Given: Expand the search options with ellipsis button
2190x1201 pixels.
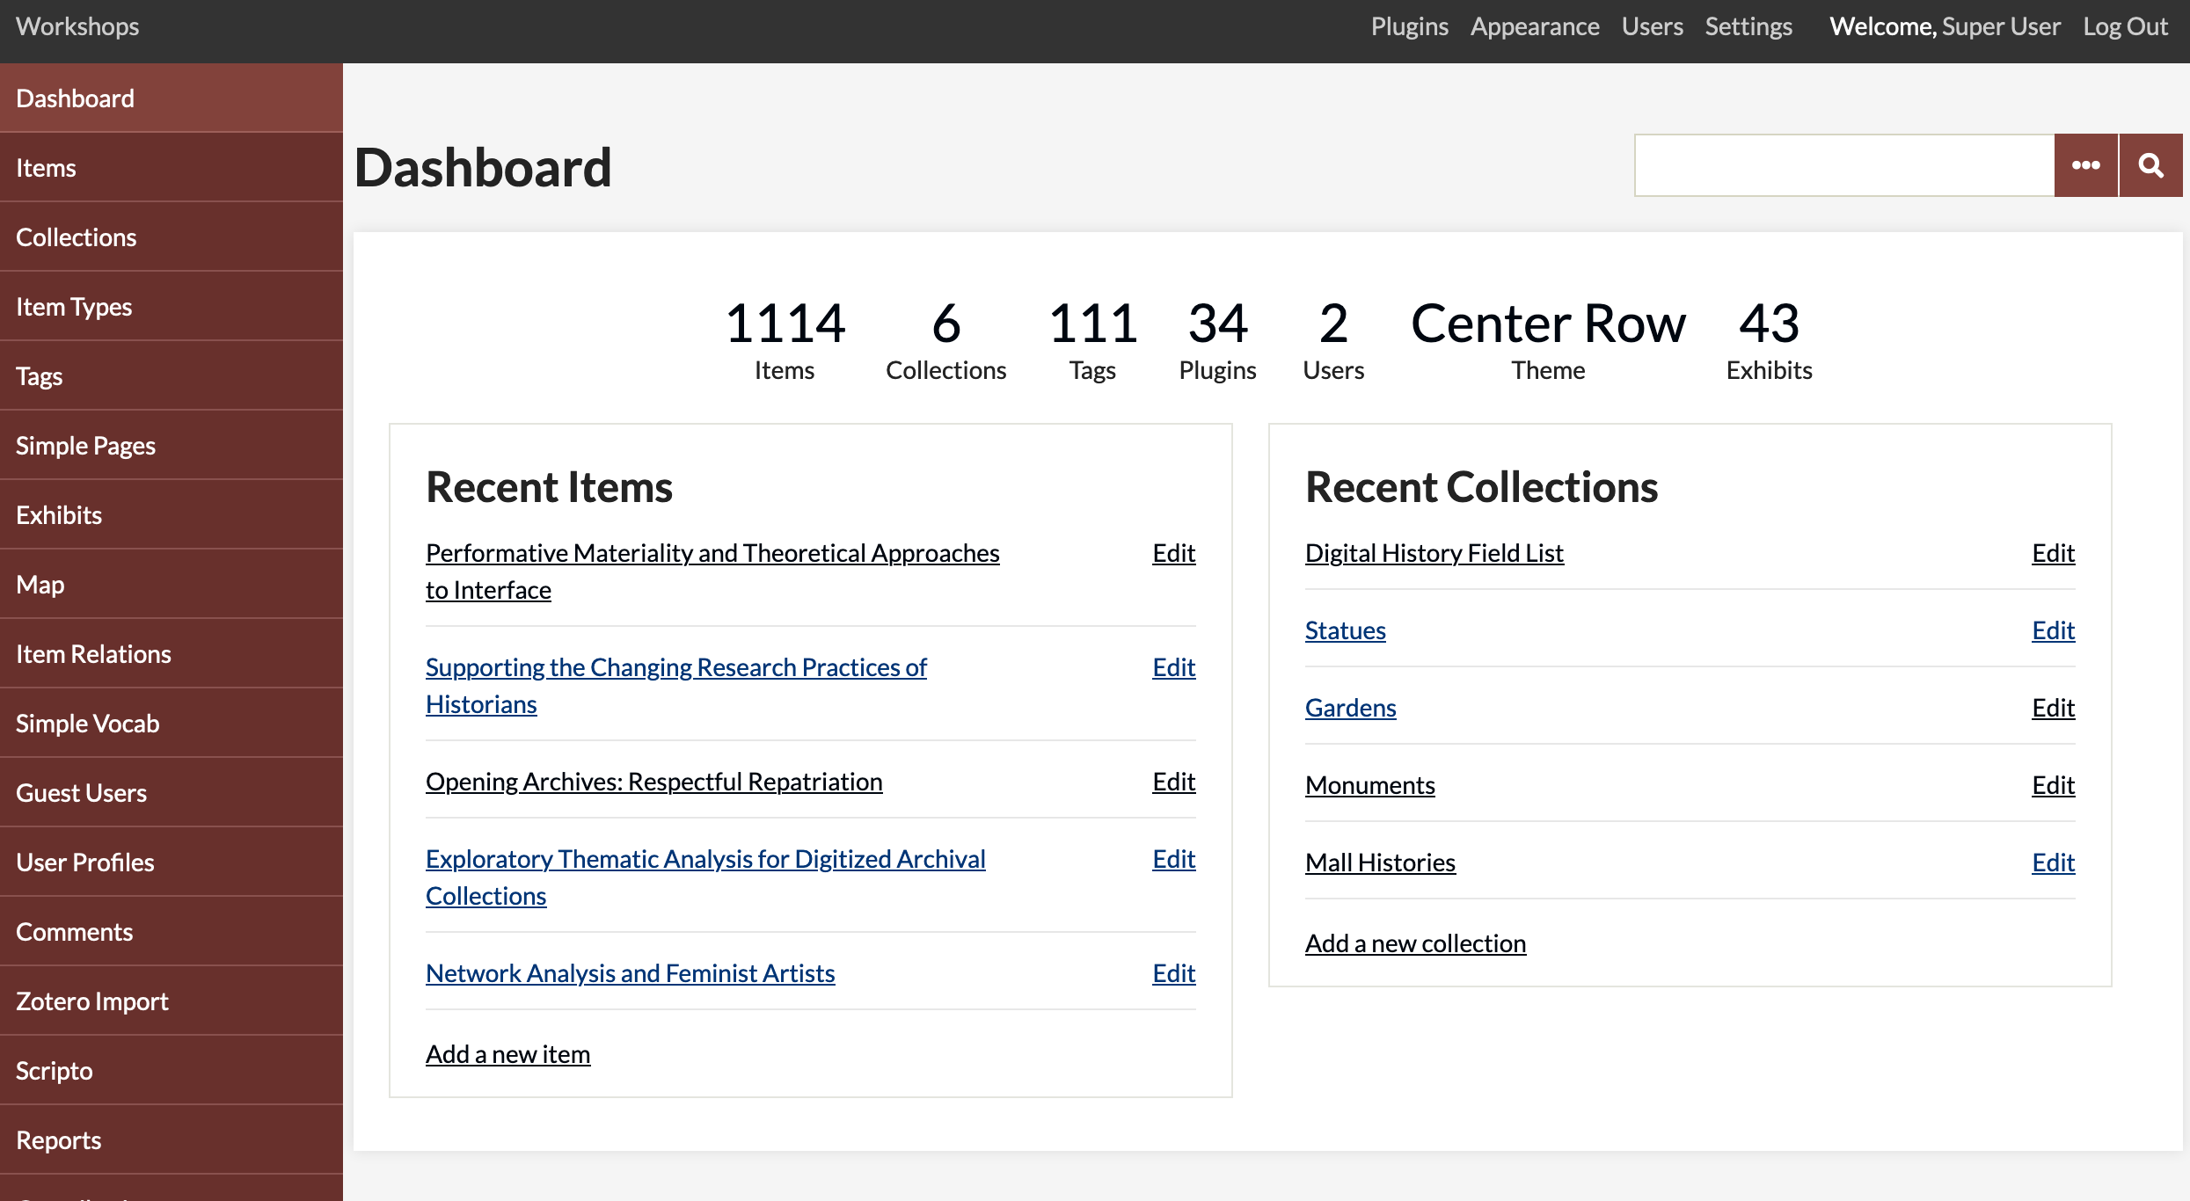Looking at the screenshot, I should (x=2086, y=164).
